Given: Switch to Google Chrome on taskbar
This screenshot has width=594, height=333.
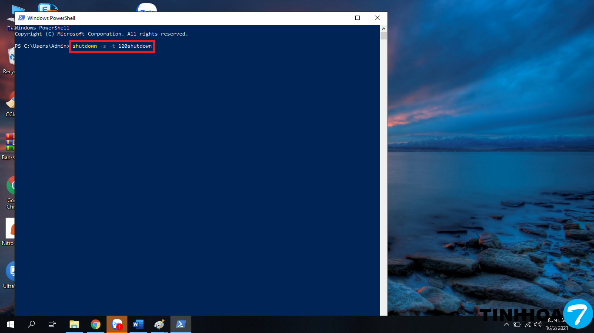Looking at the screenshot, I should pos(96,324).
